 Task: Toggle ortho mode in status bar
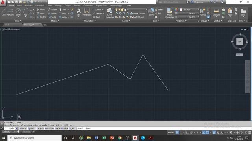pyautogui.click(x=187, y=132)
